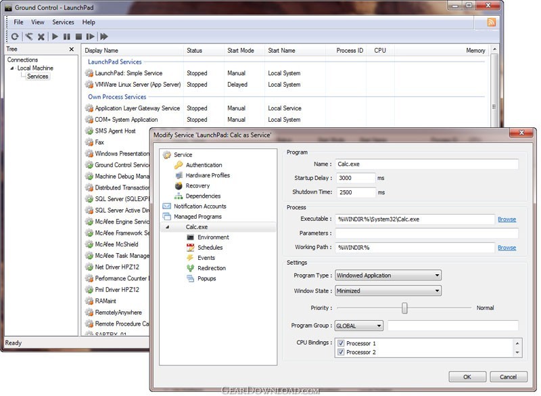Select the Schedules calendar icon
The width and height of the screenshot is (541, 396).
(x=191, y=248)
